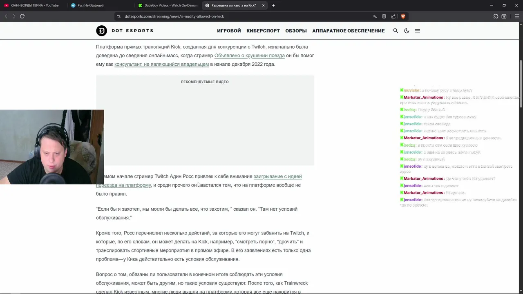Viewport: 523px width, 294px height.
Task: Open link консультант, не являющийся владельцем
Action: pos(161,64)
